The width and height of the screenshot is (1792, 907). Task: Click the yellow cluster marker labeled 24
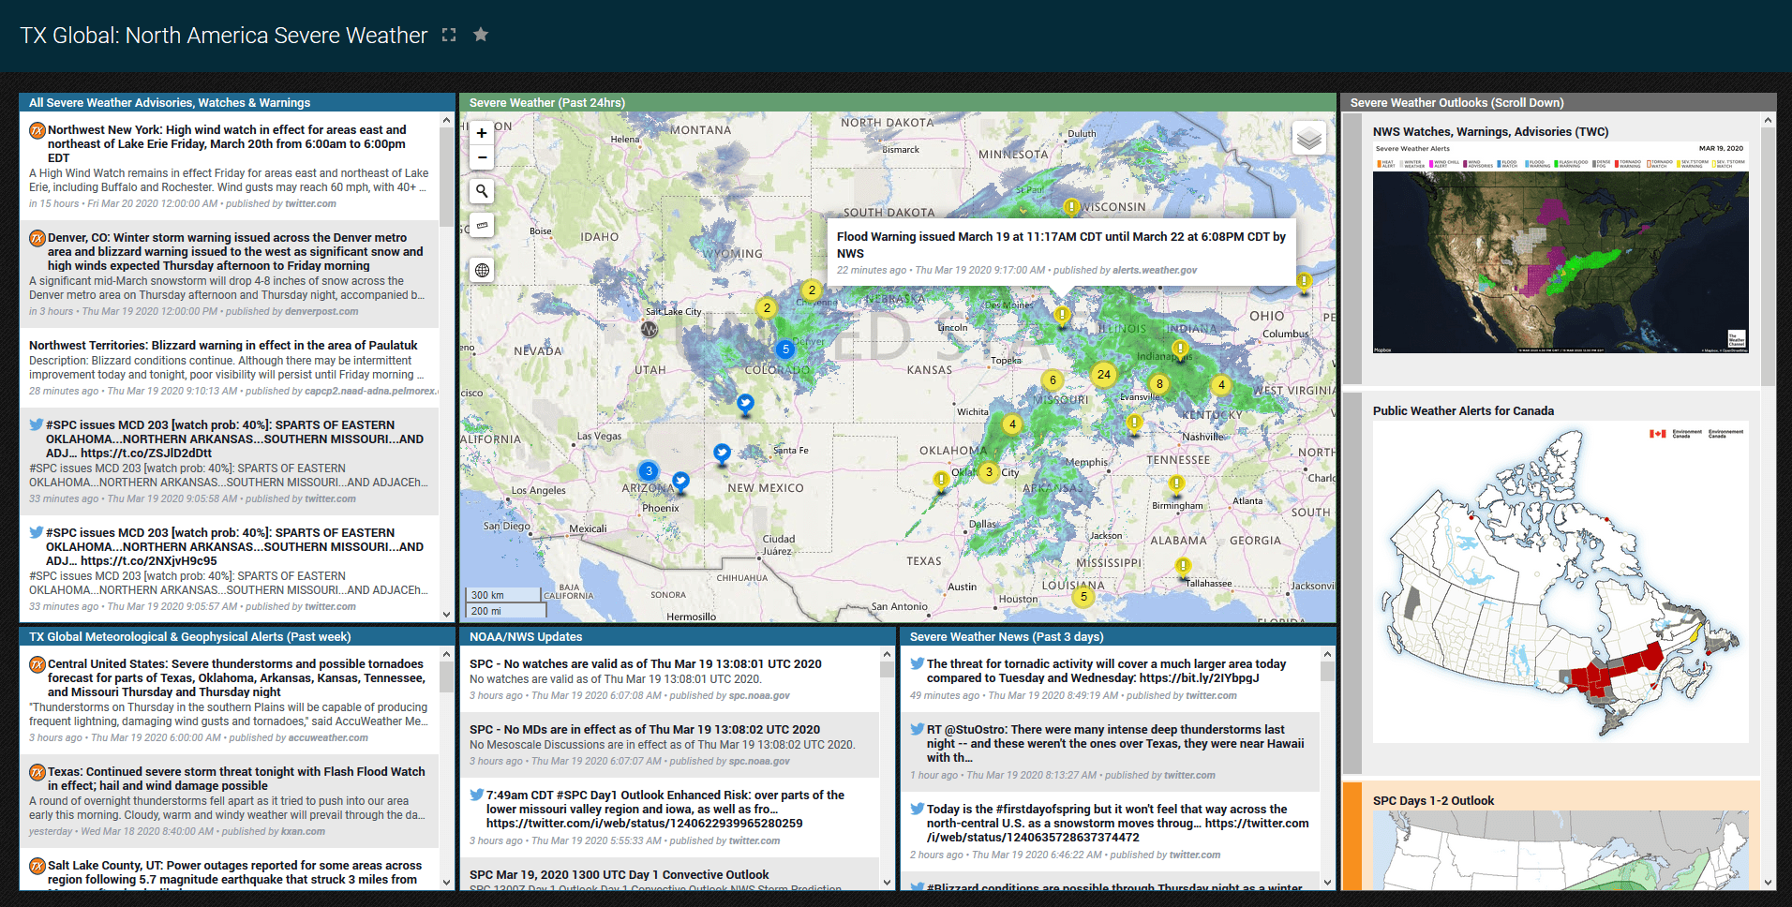coord(1103,375)
